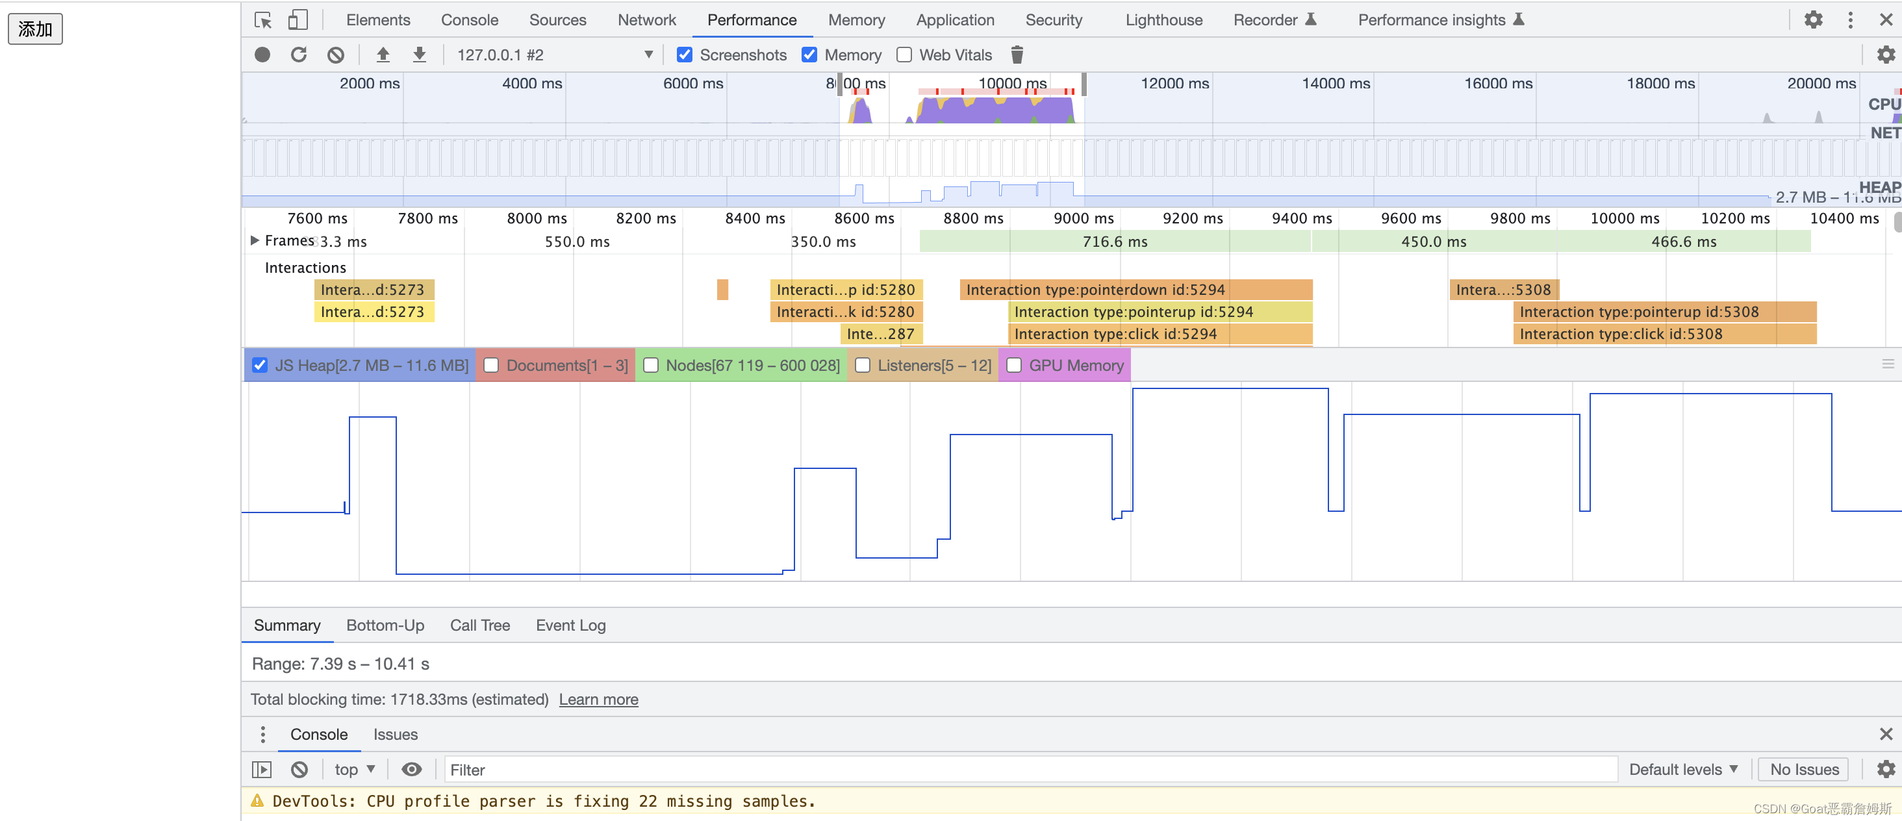Open the Application tab
Viewport: 1902px width, 821px height.
click(x=956, y=20)
